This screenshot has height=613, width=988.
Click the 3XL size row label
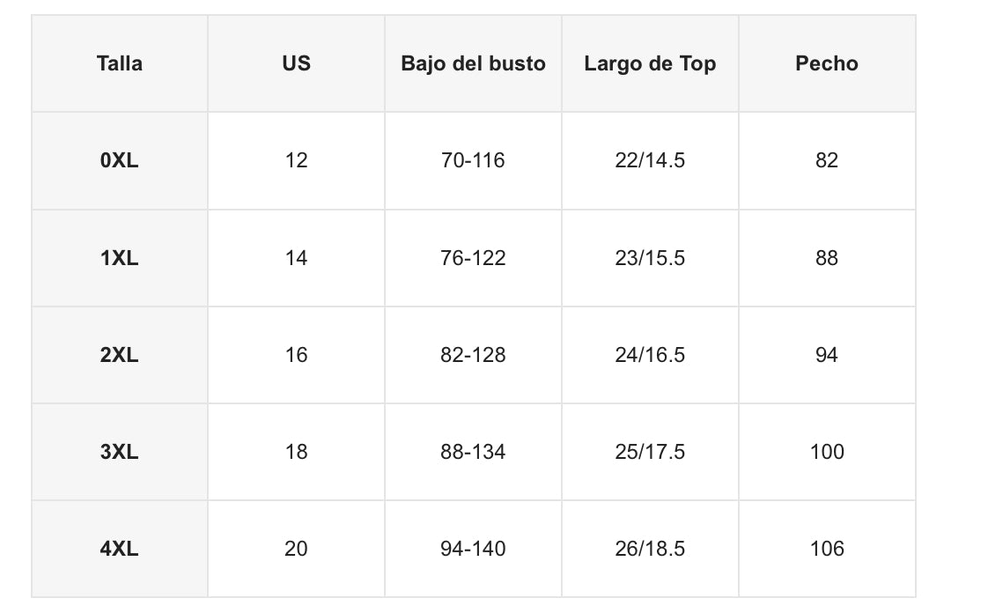tap(120, 452)
